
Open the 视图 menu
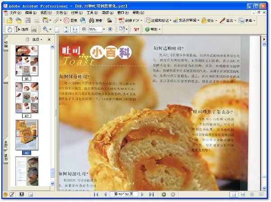(46, 13)
